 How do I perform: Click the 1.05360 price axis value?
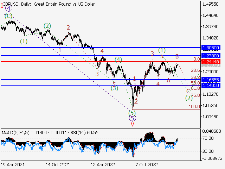click(x=210, y=106)
